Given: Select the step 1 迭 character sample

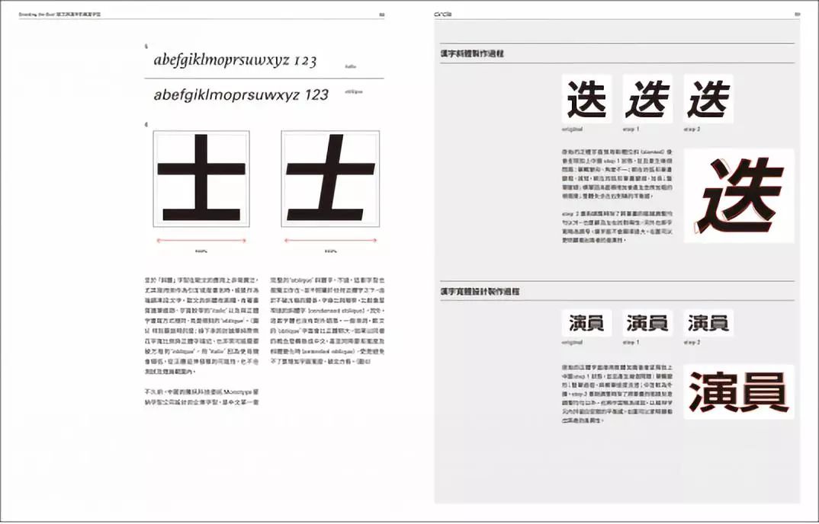Looking at the screenshot, I should click(647, 99).
